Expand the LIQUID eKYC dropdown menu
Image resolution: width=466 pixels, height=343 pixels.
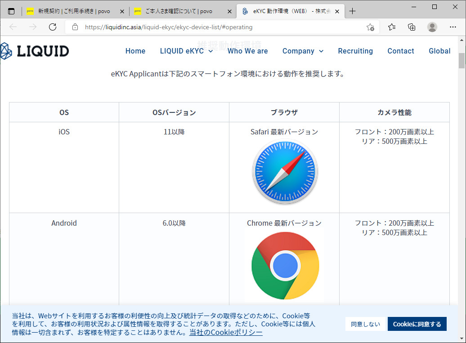click(186, 51)
